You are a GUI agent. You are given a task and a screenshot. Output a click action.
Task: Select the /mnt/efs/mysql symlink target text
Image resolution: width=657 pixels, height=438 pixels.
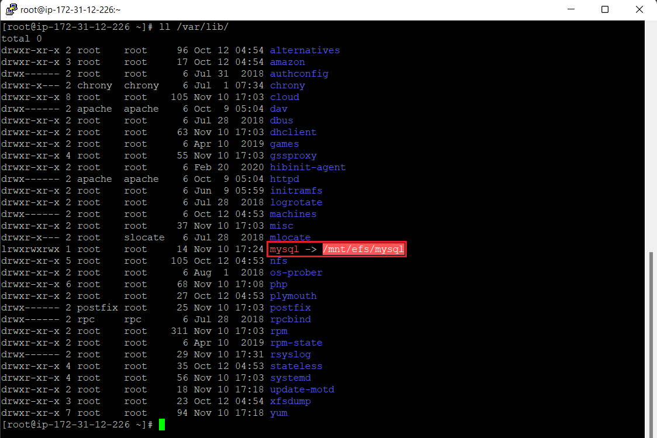point(364,249)
